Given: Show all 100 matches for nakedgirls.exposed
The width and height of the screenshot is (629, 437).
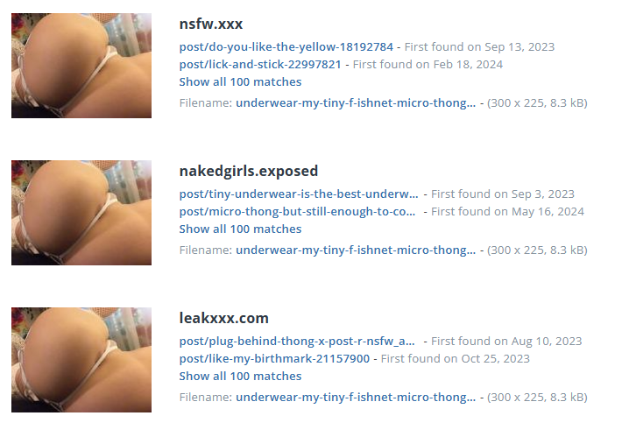Looking at the screenshot, I should (240, 229).
